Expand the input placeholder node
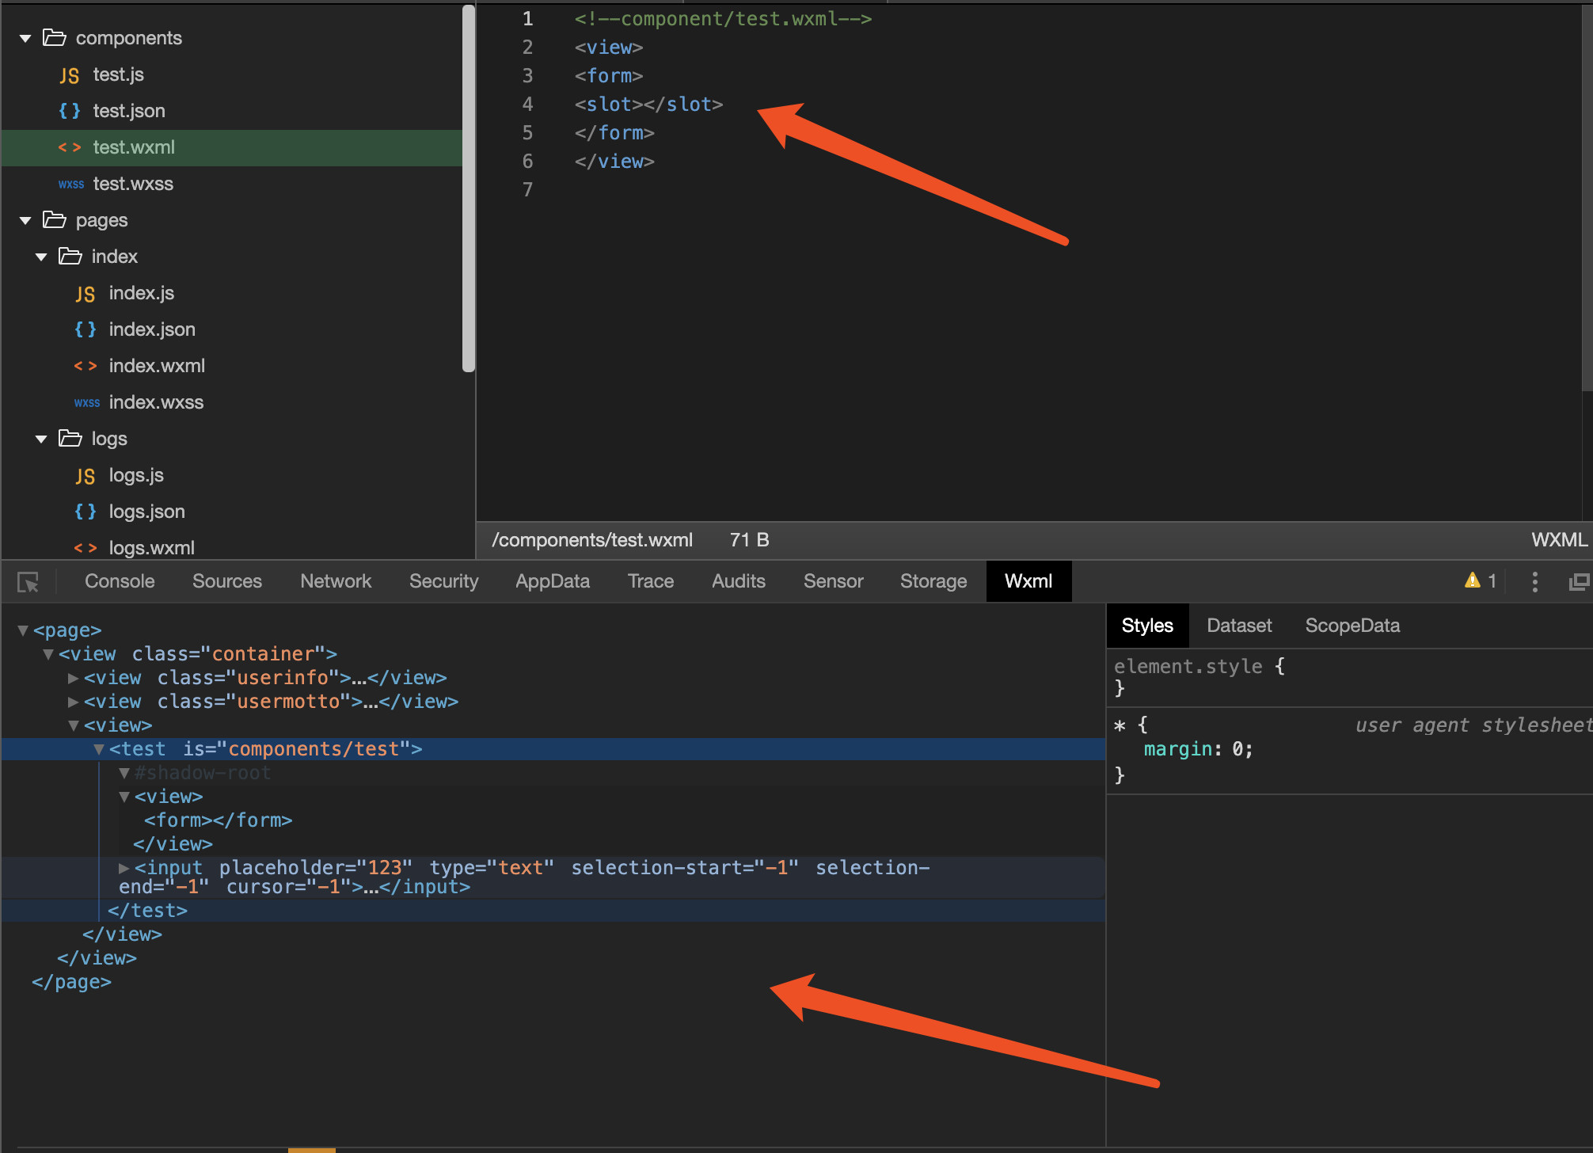The height and width of the screenshot is (1153, 1593). 124,868
